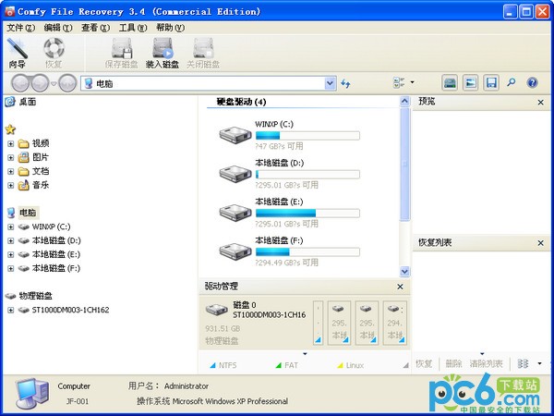Click the 磁盘 0 physical disk icon
The image size is (554, 416).
tap(216, 310)
